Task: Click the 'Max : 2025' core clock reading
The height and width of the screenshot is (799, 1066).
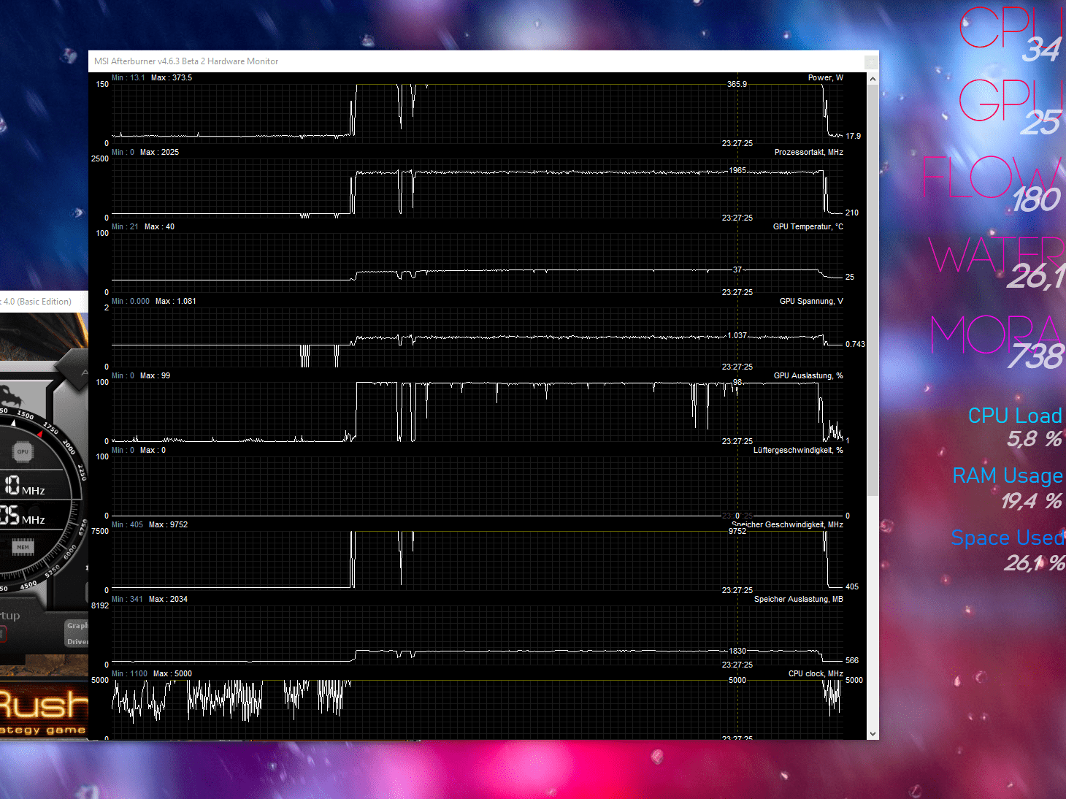Action: coord(159,152)
